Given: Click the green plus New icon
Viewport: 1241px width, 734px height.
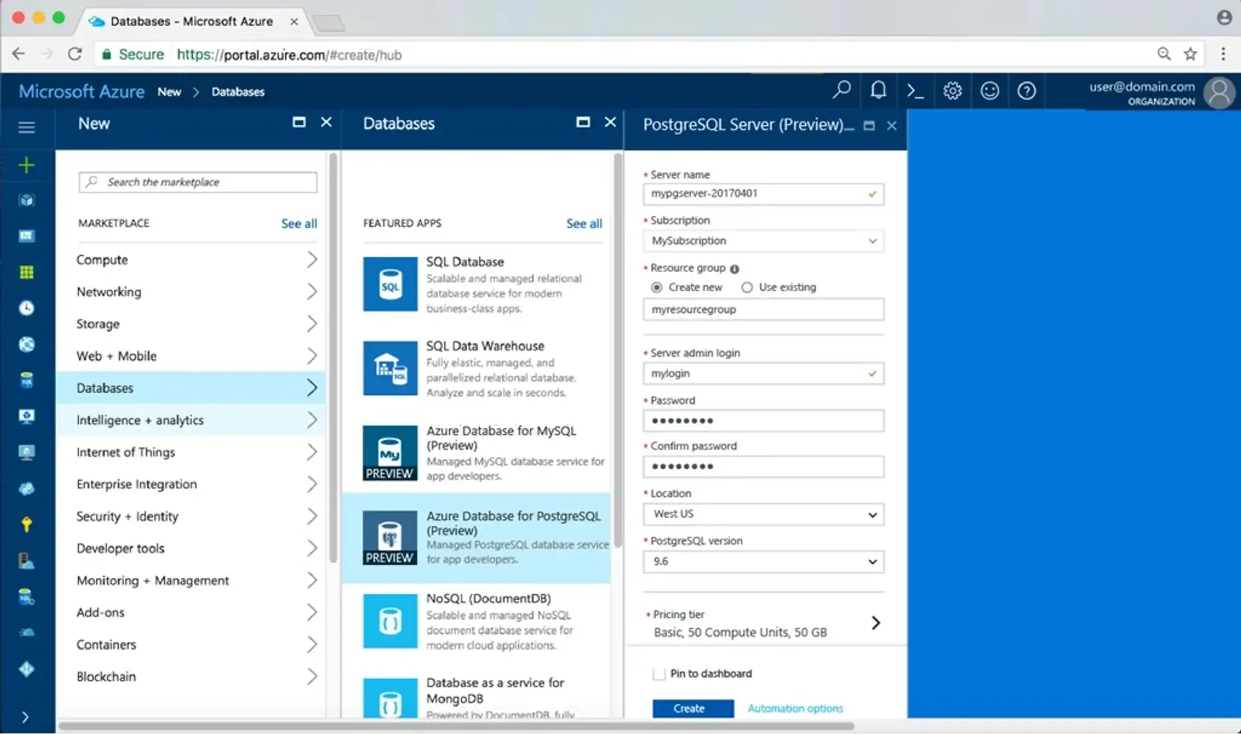Looking at the screenshot, I should point(27,165).
